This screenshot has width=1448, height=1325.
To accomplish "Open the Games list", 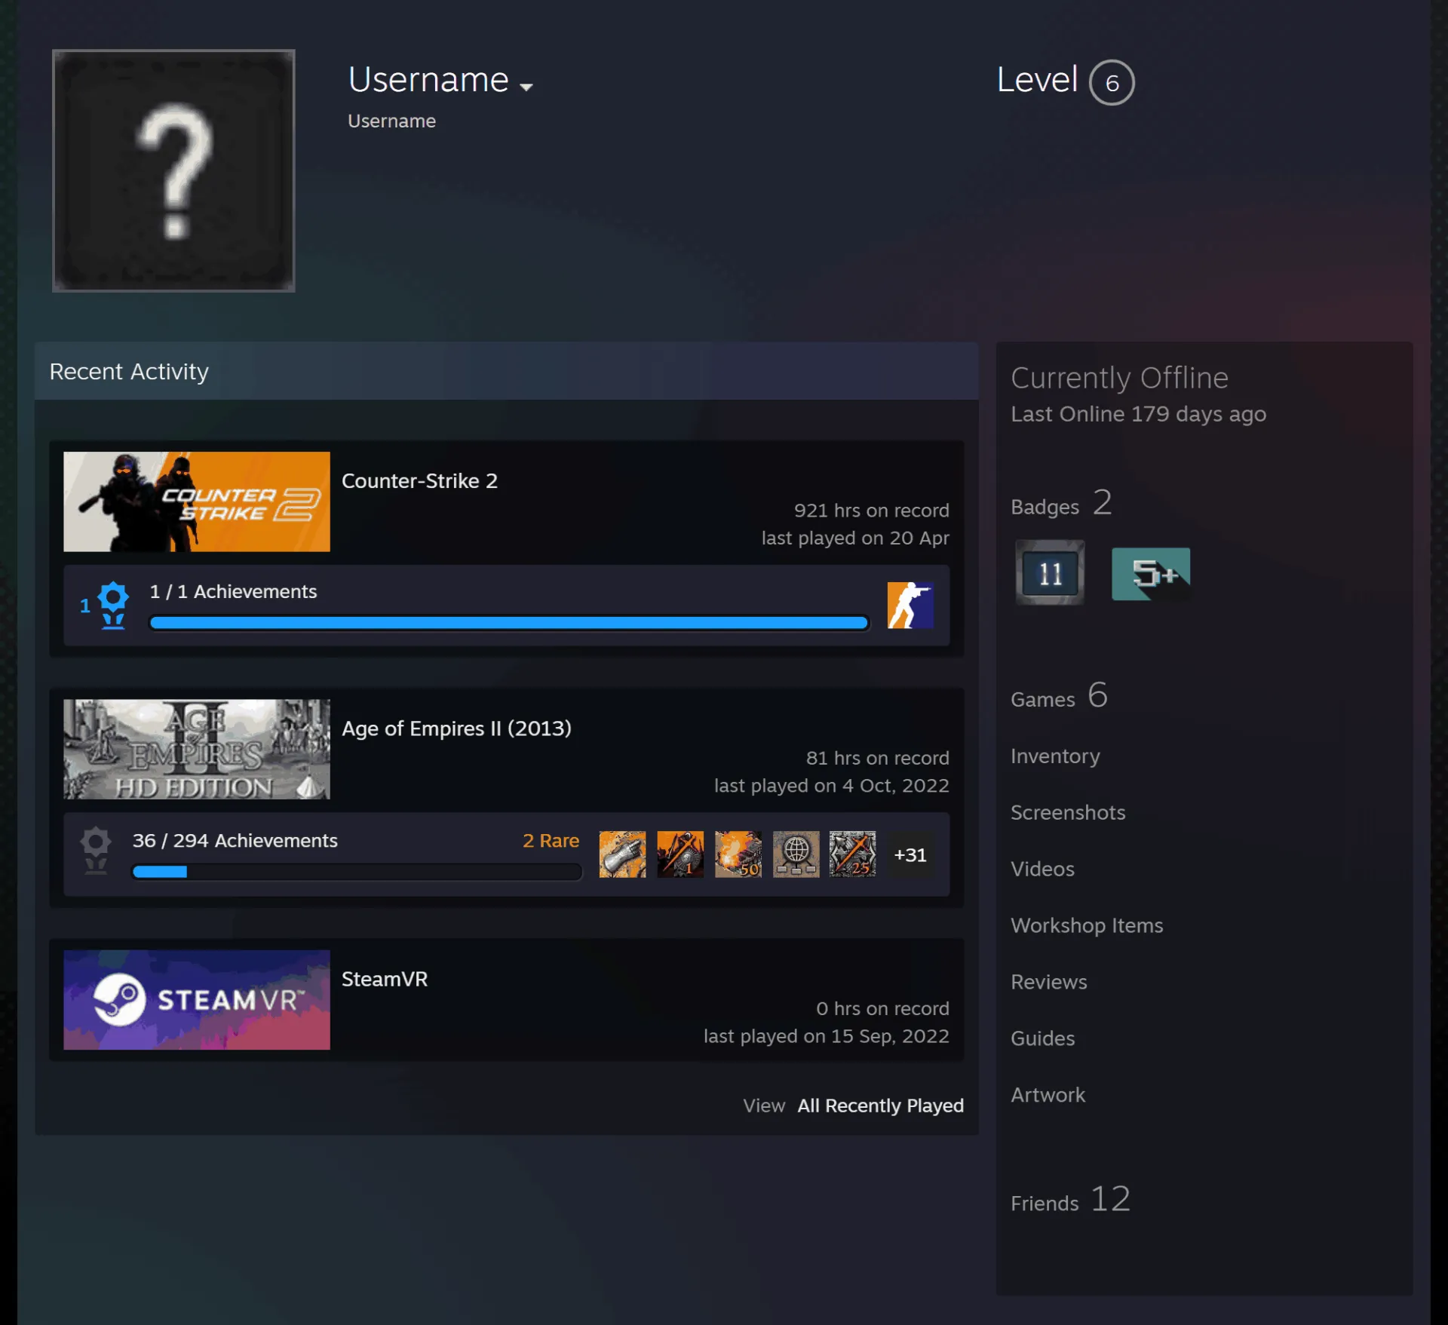I will tap(1059, 695).
